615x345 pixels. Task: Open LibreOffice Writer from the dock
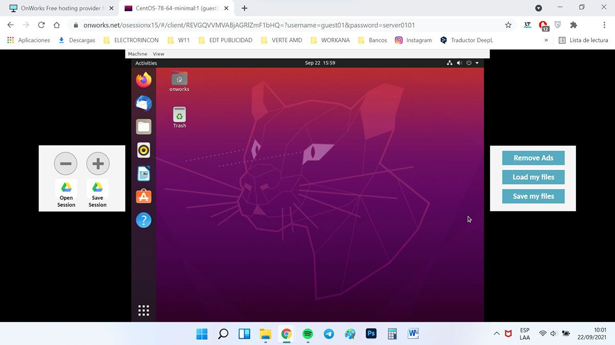coord(143,174)
